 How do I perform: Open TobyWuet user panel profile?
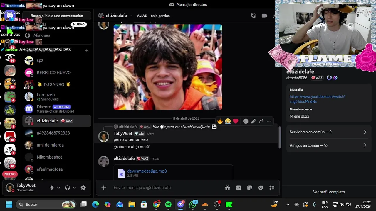pos(25,188)
